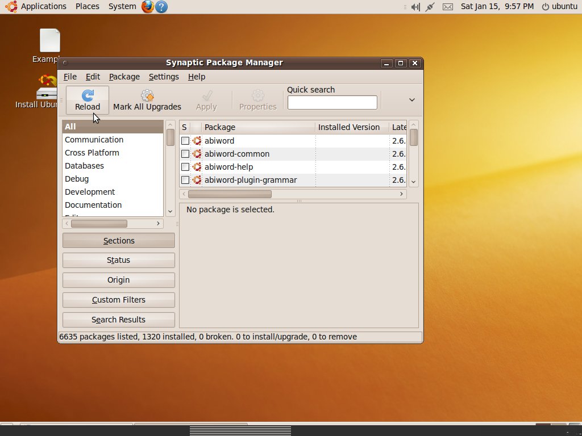This screenshot has height=436, width=582.
Task: Click the volume speaker icon
Action: [x=415, y=7]
